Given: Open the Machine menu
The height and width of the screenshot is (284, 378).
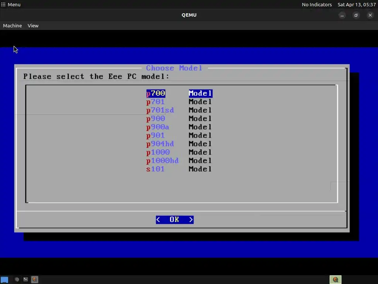Looking at the screenshot, I should (12, 26).
